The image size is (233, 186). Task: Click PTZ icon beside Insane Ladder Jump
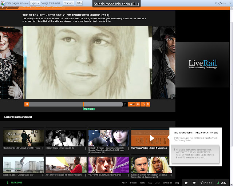coord(43,175)
